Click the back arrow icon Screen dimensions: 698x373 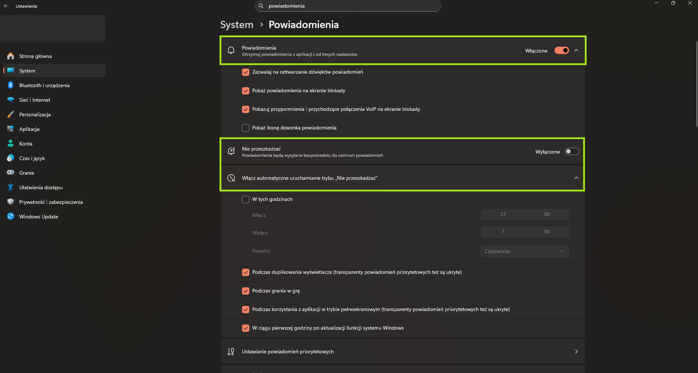pyautogui.click(x=6, y=6)
